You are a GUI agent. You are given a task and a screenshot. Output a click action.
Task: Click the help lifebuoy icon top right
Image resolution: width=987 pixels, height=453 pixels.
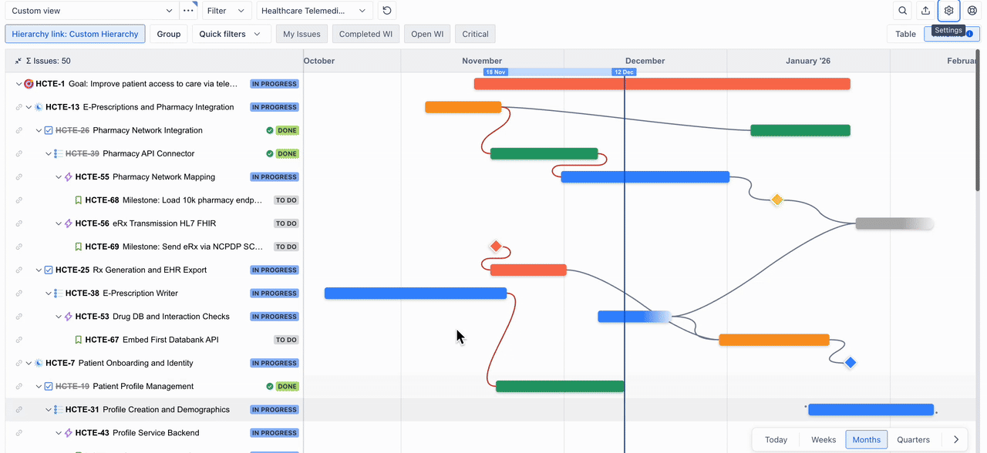[972, 11]
